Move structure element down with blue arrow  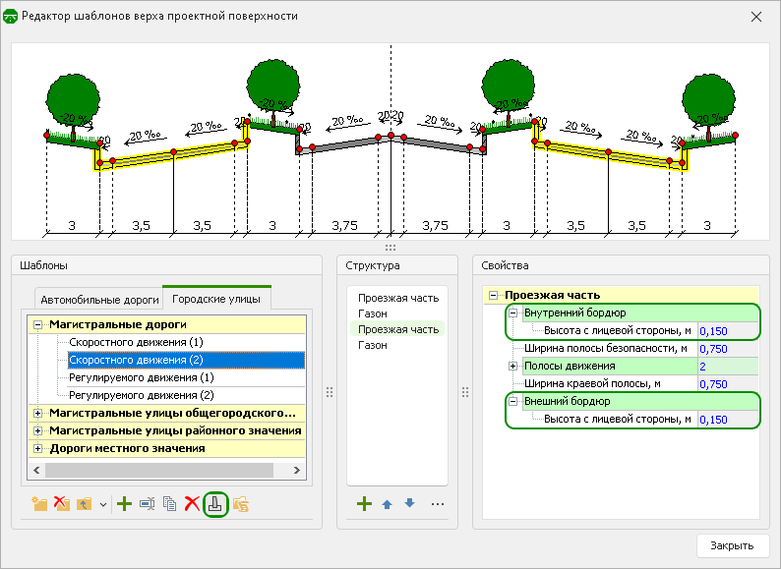410,504
